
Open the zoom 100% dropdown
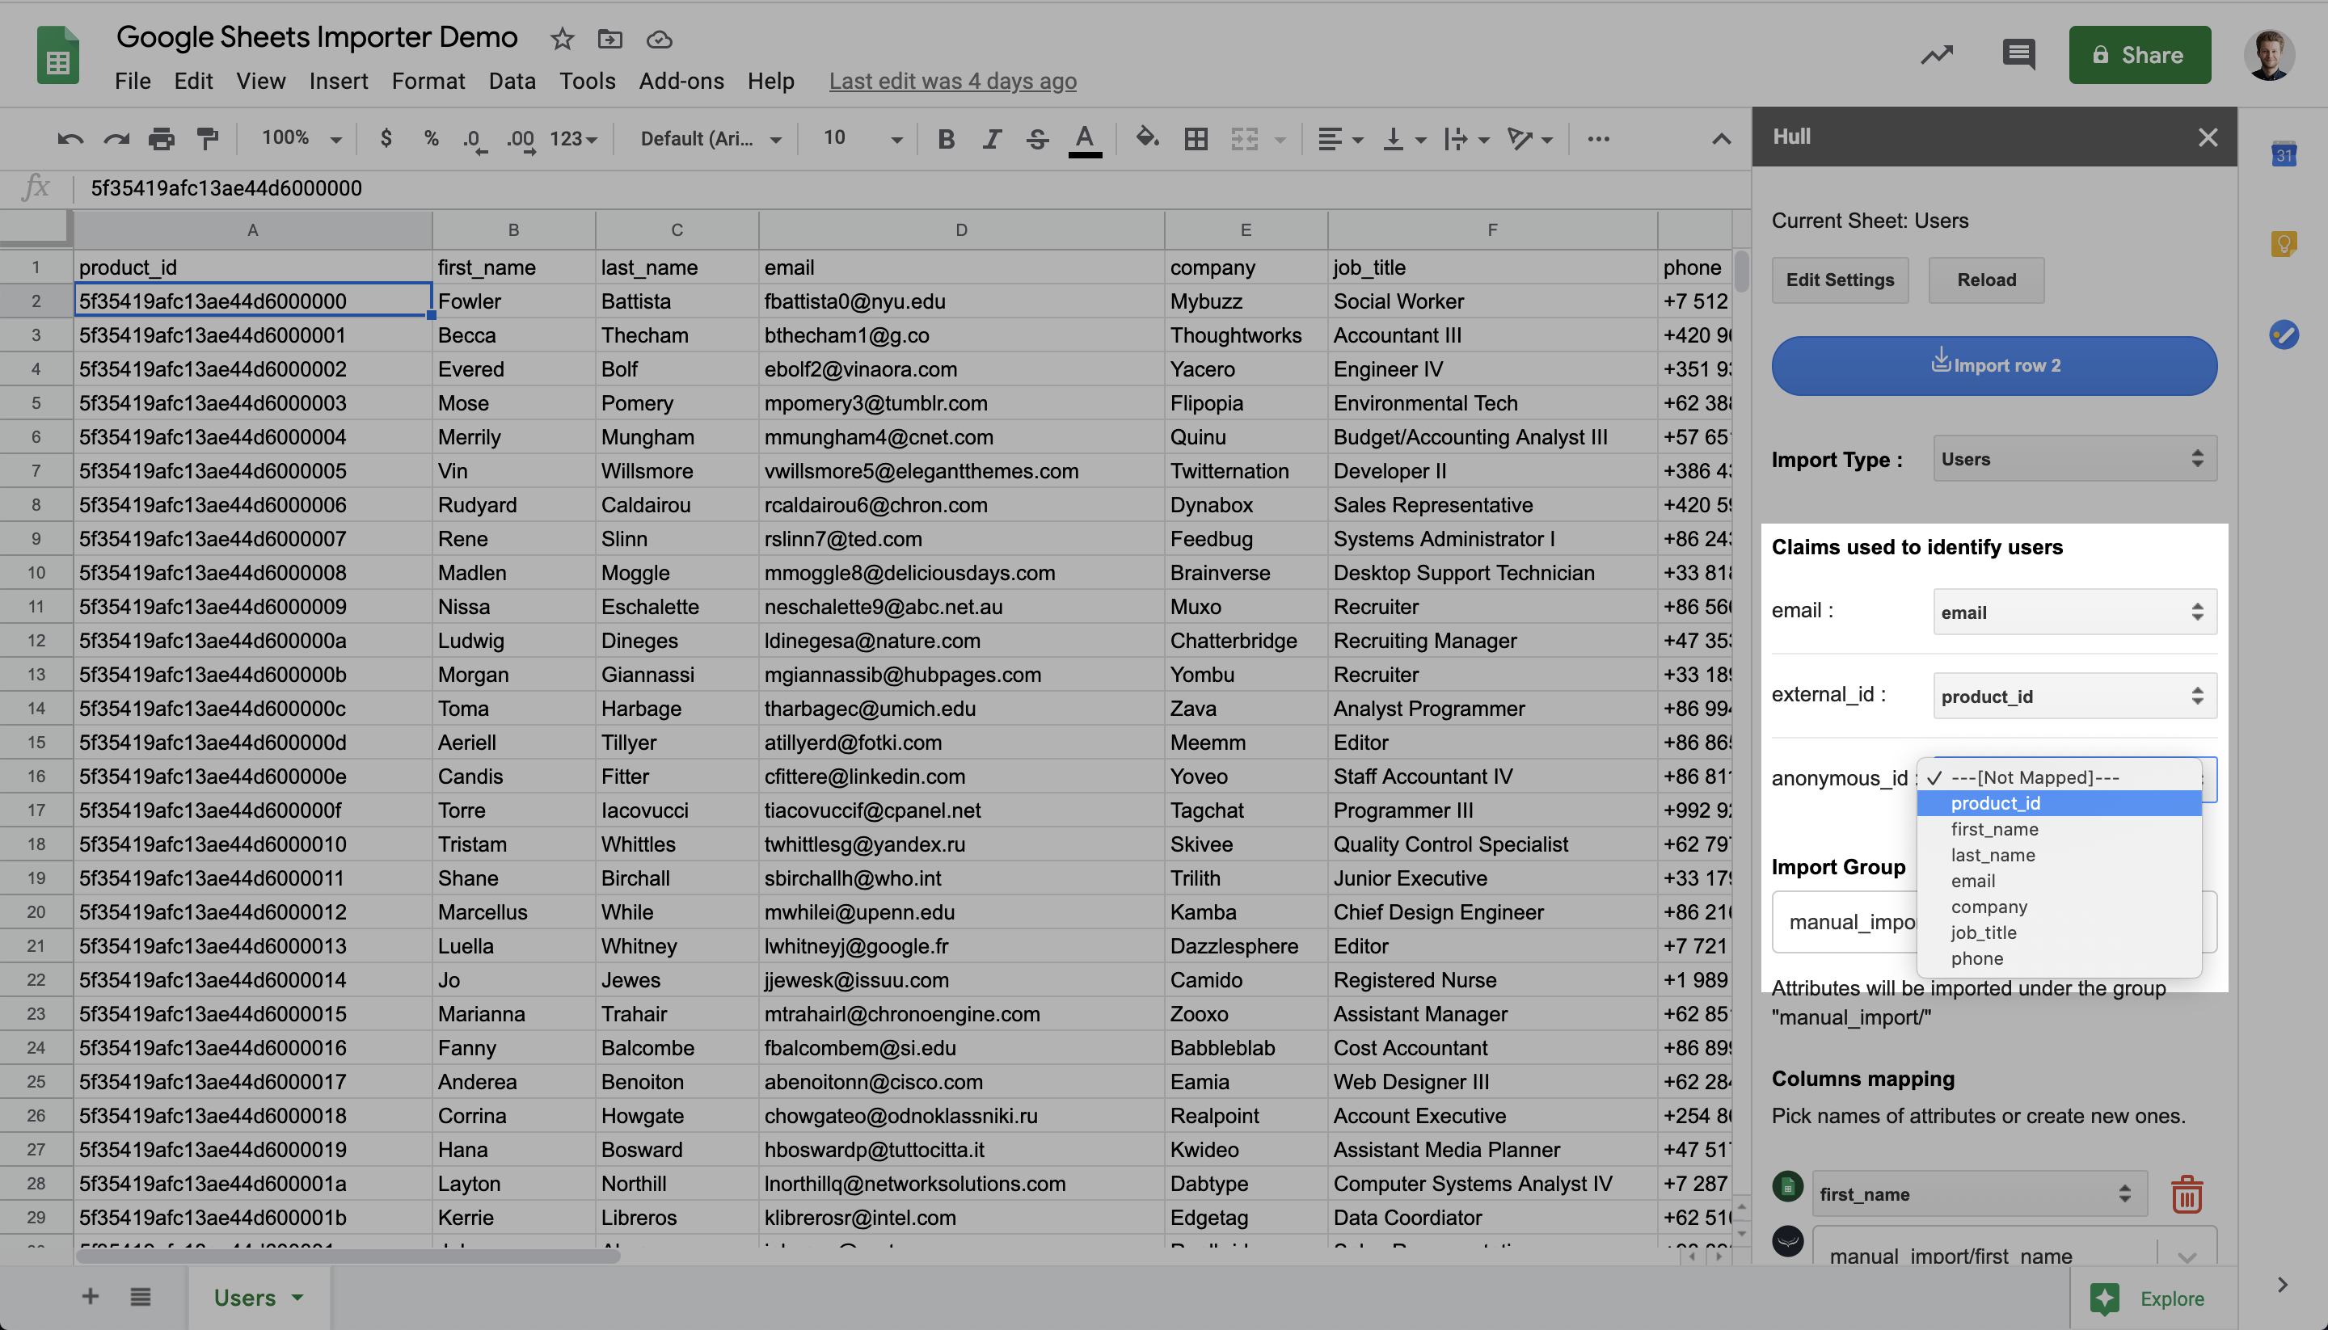tap(301, 138)
